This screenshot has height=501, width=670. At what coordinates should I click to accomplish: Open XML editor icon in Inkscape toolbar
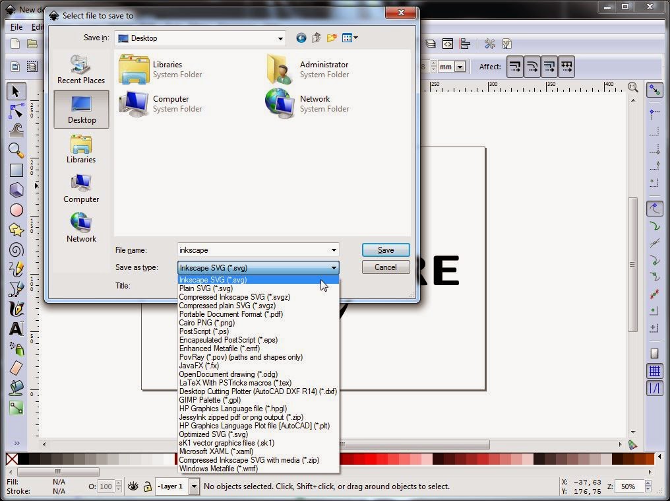coord(447,44)
